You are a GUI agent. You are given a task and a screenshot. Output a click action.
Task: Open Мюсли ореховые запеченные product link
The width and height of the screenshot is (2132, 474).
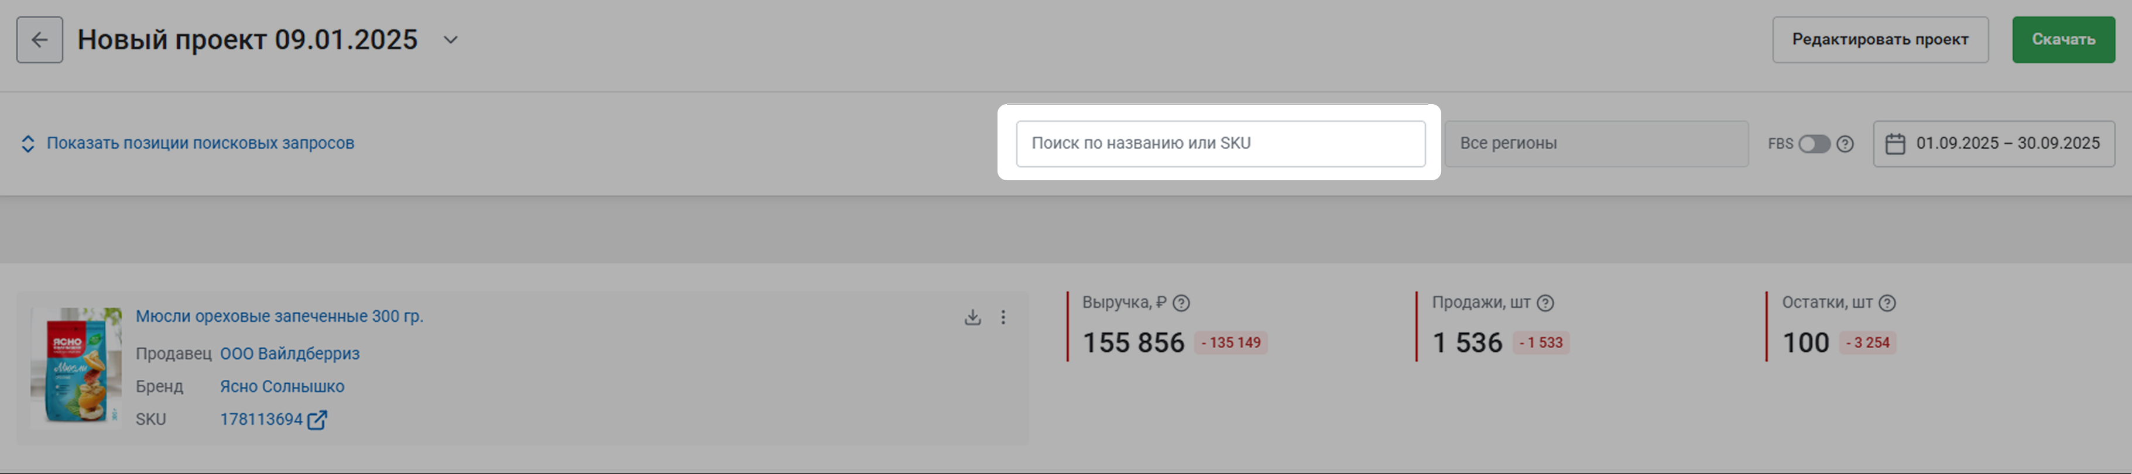click(x=280, y=316)
